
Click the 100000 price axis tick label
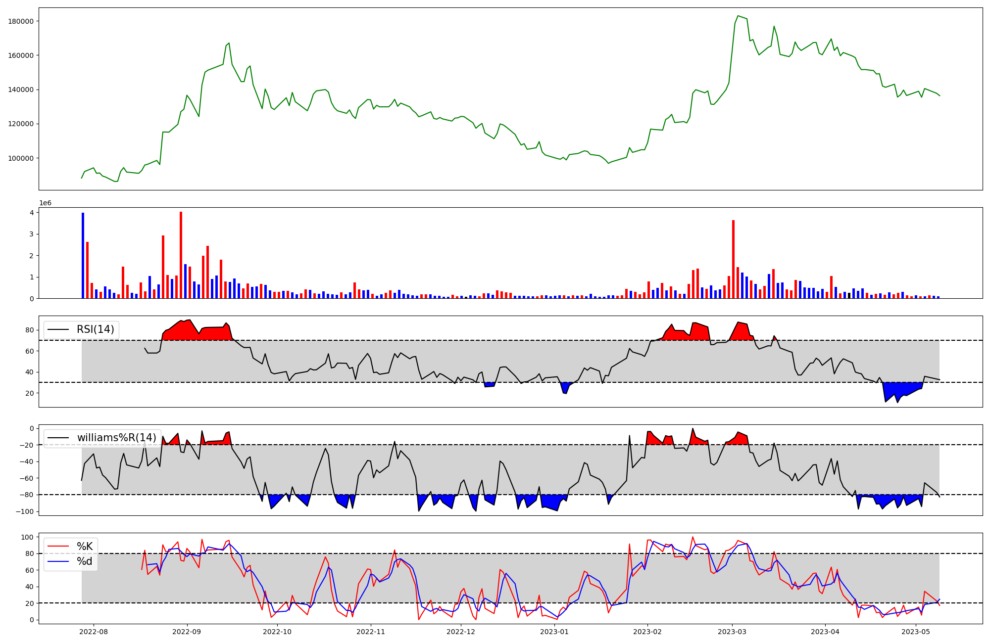(x=21, y=158)
